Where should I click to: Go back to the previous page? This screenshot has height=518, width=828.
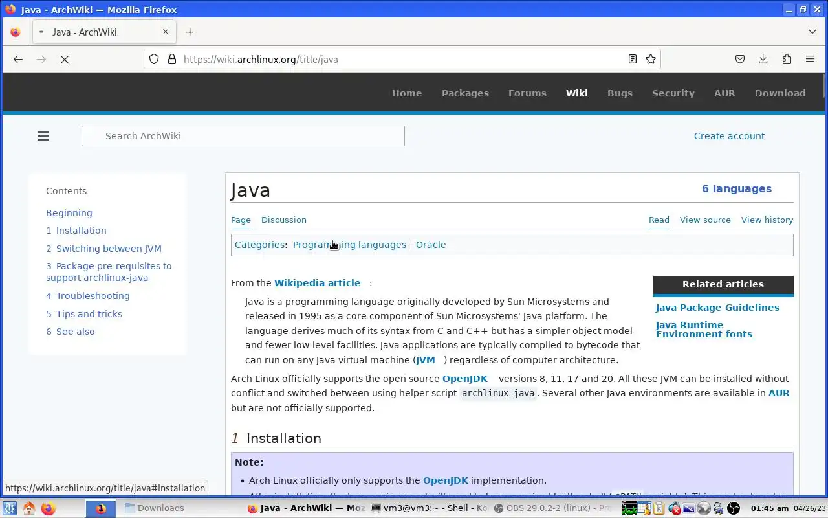pyautogui.click(x=18, y=59)
